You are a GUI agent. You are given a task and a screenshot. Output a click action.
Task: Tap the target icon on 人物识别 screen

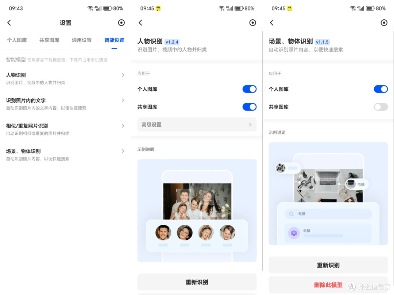pos(252,23)
